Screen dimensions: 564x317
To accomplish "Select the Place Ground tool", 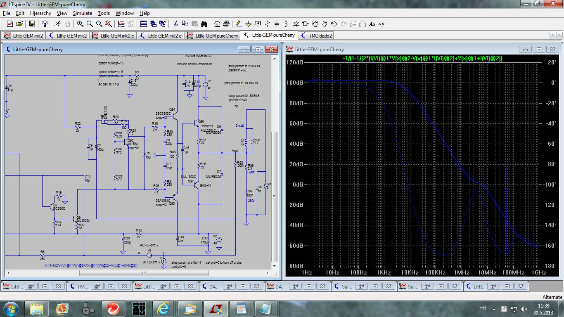I will [248, 24].
